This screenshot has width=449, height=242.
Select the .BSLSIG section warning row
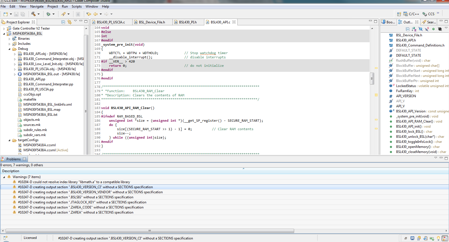click(x=75, y=197)
